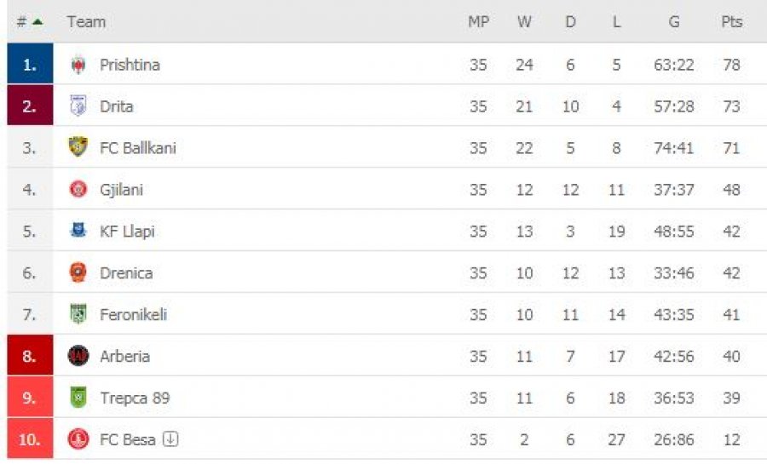Sort table by rank column arrow
Viewport: 767px width, 464px height.
(37, 21)
